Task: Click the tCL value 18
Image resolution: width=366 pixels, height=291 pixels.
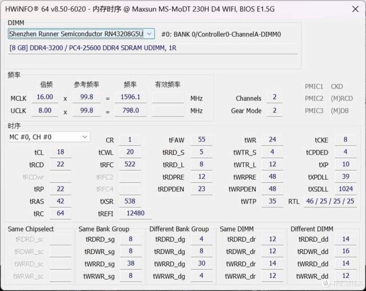Action: (x=60, y=152)
